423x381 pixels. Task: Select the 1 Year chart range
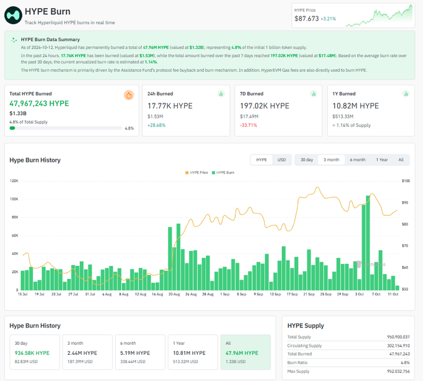pyautogui.click(x=382, y=160)
